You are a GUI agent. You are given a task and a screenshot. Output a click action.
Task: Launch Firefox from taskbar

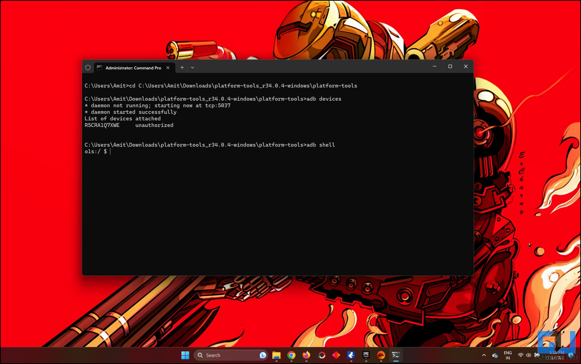[306, 355]
